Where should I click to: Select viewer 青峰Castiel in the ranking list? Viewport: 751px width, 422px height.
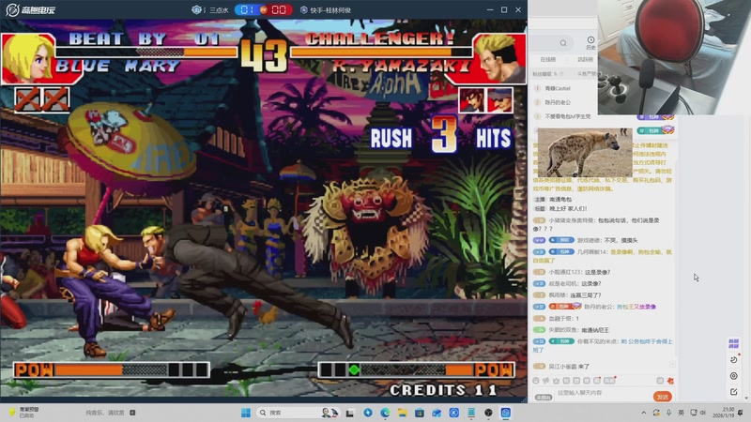[x=558, y=88]
